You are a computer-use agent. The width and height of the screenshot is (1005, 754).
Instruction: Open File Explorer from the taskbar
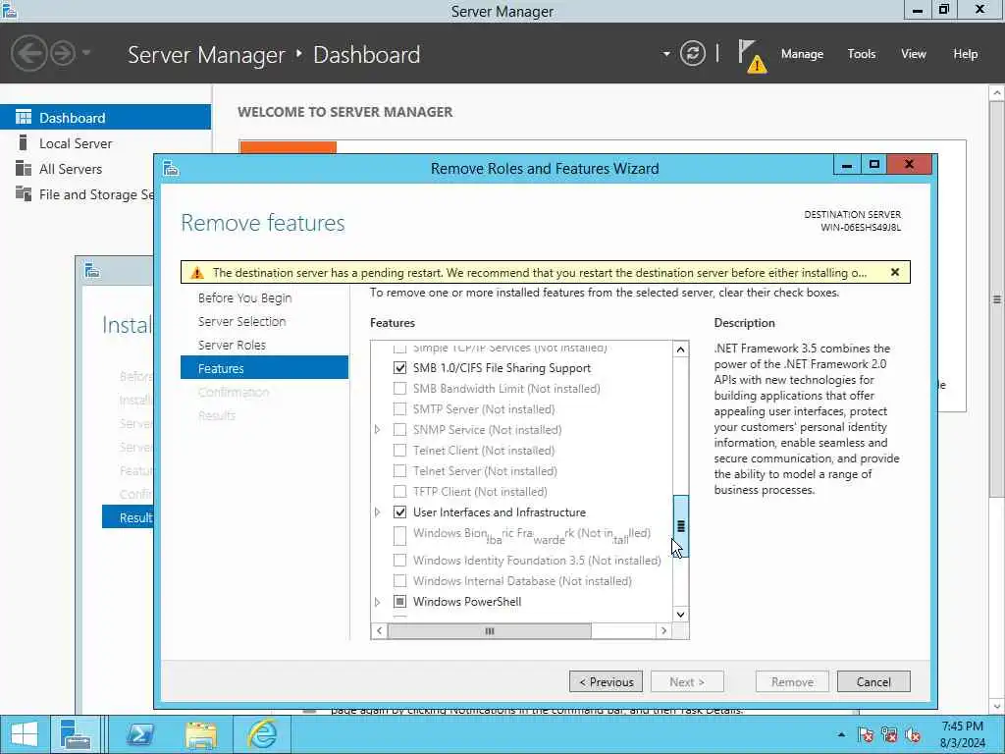click(201, 734)
